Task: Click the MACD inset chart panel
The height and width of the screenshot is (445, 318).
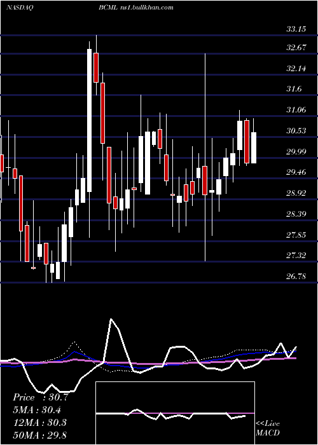Action: pyautogui.click(x=175, y=413)
